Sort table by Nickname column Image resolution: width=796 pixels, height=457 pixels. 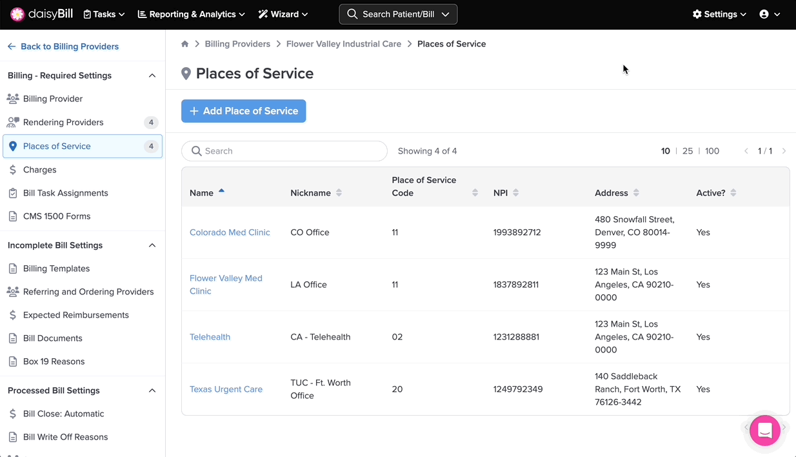pyautogui.click(x=316, y=193)
